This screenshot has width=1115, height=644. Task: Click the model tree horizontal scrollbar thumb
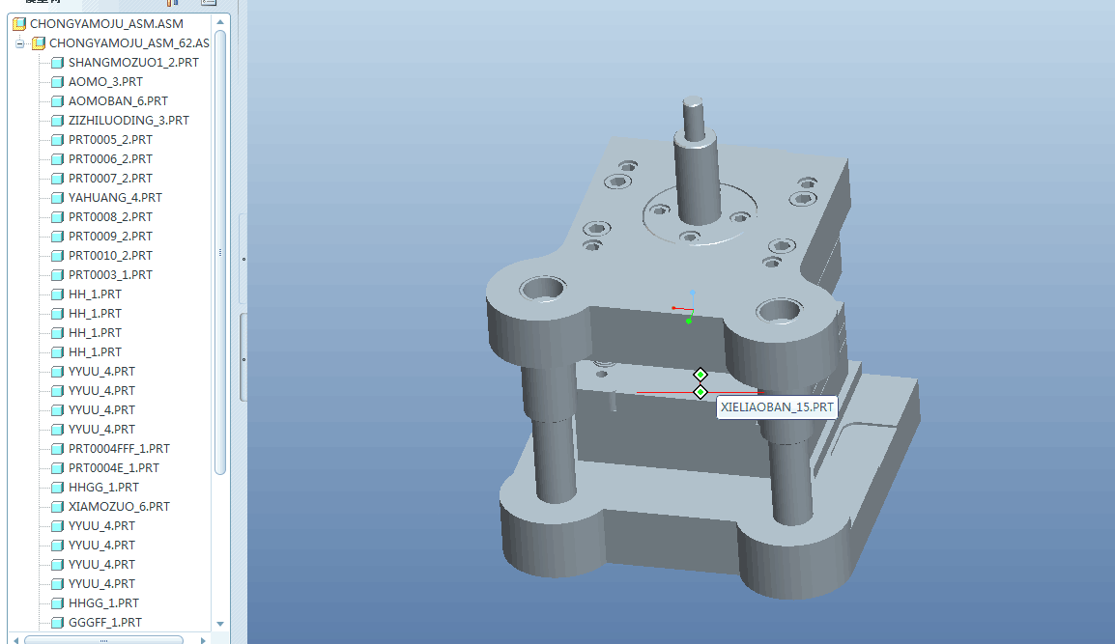[103, 640]
